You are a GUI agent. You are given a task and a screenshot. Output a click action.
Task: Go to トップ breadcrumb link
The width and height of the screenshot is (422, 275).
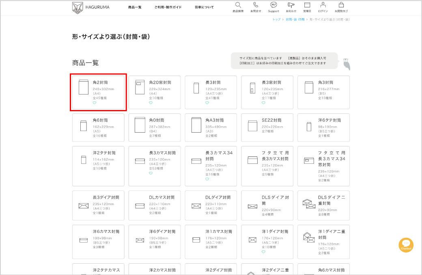click(x=276, y=19)
